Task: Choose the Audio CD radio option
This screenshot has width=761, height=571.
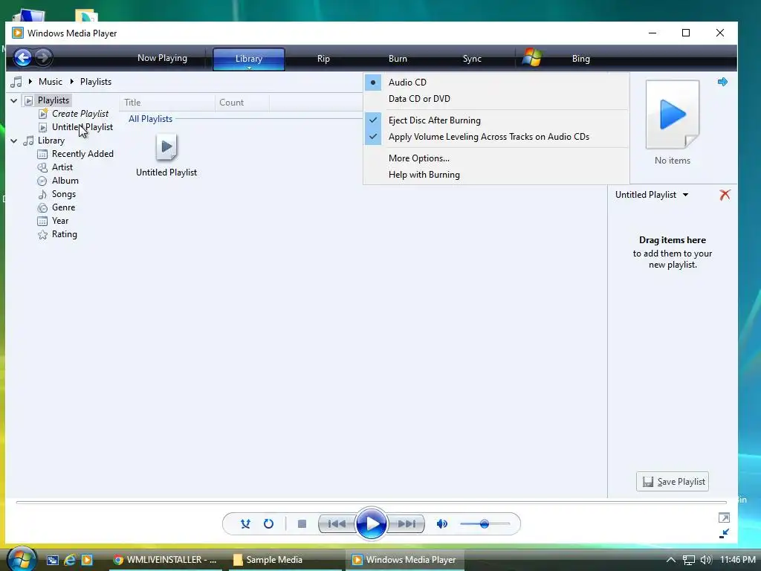Action: 496,83
